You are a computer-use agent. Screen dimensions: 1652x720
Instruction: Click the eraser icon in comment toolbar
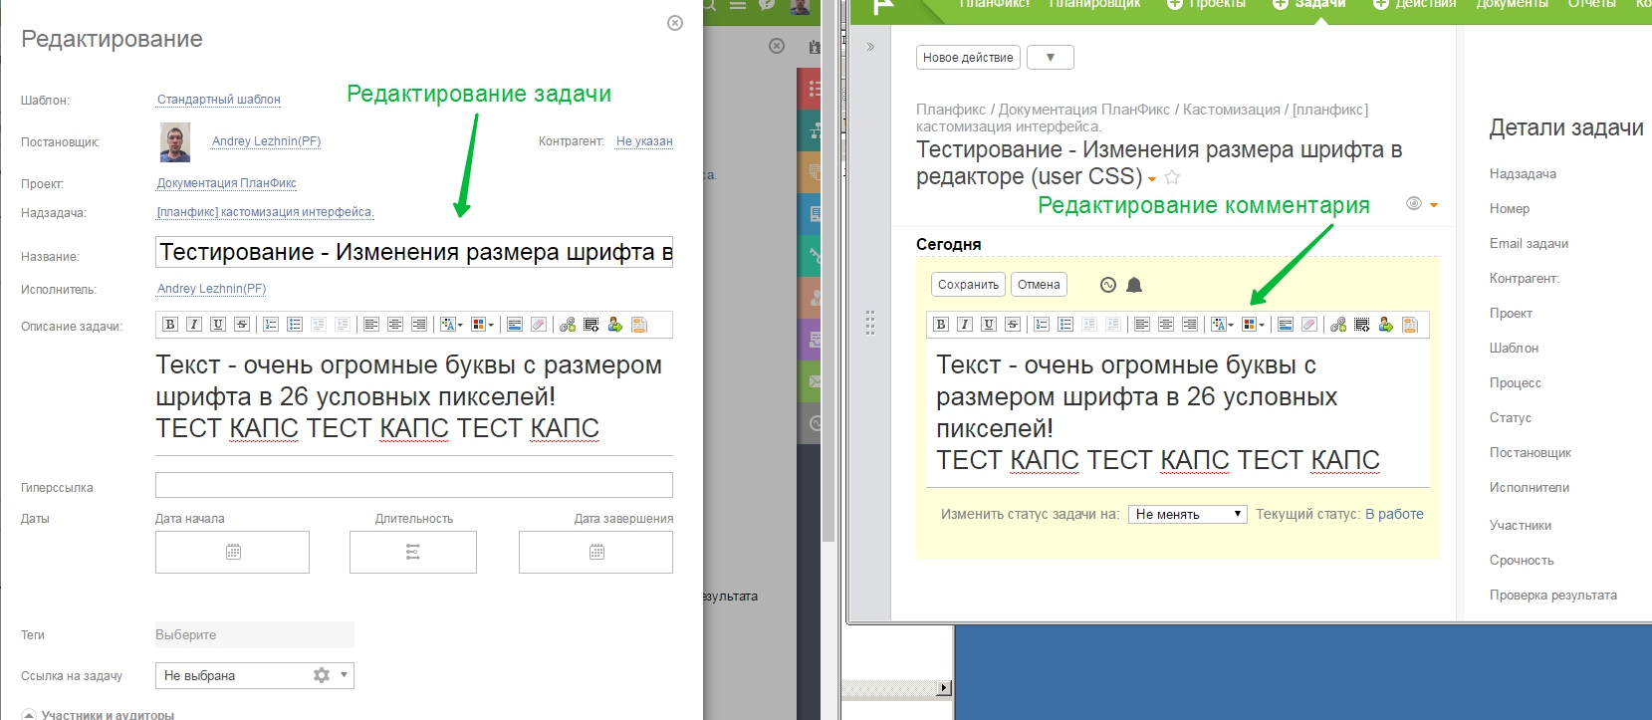tap(1309, 325)
